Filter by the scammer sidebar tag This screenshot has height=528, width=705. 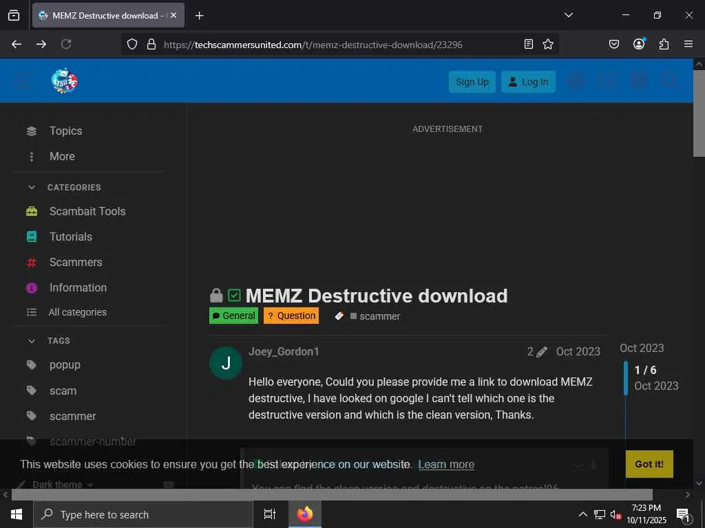72,416
